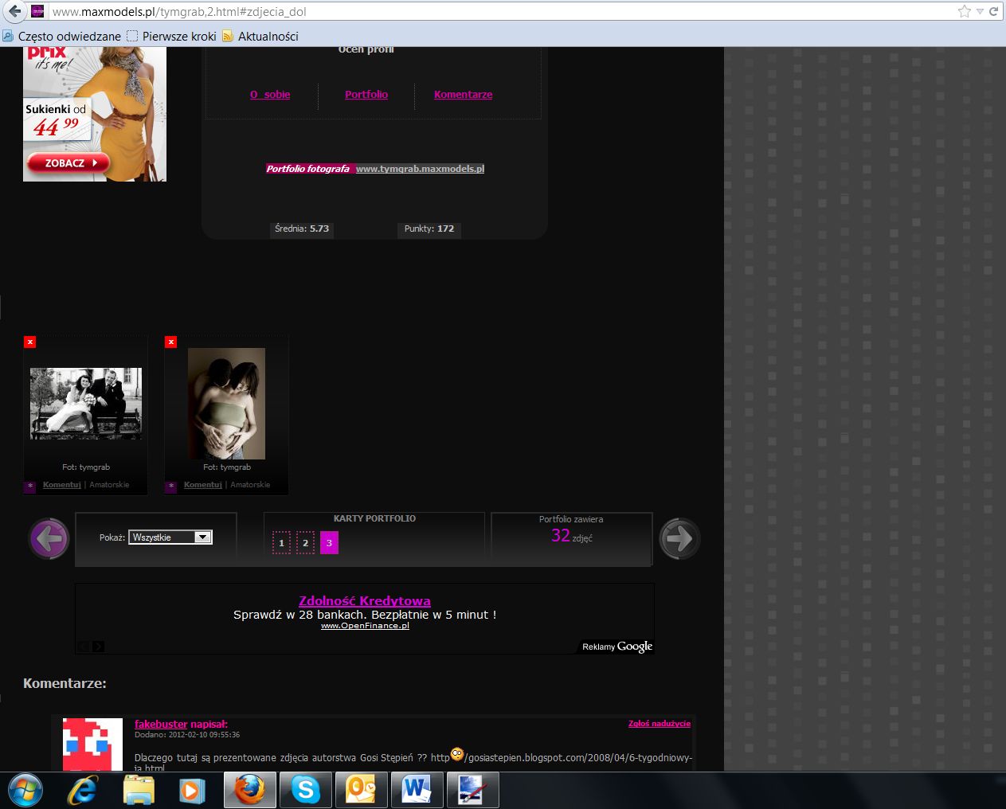
Task: Click the purple icon beside the wedding photo Komentuj
Action: (x=30, y=487)
